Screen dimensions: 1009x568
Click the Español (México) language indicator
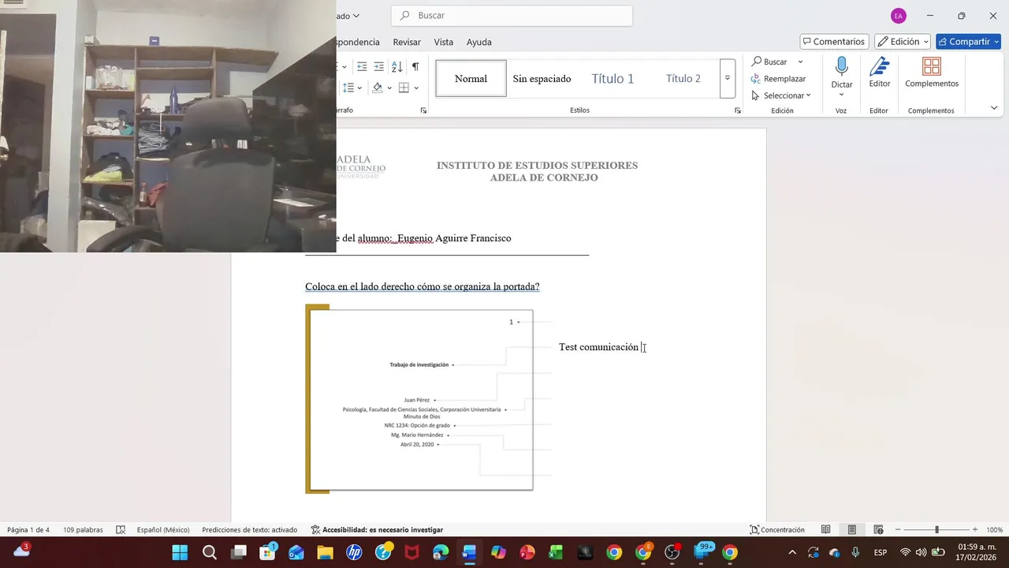coord(163,530)
